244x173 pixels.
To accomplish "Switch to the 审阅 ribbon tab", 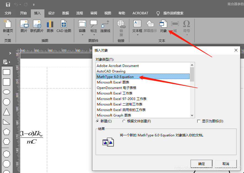I will click(x=94, y=13).
